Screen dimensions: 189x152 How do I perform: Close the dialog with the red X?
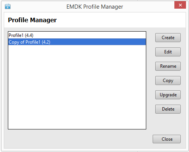click(180, 5)
